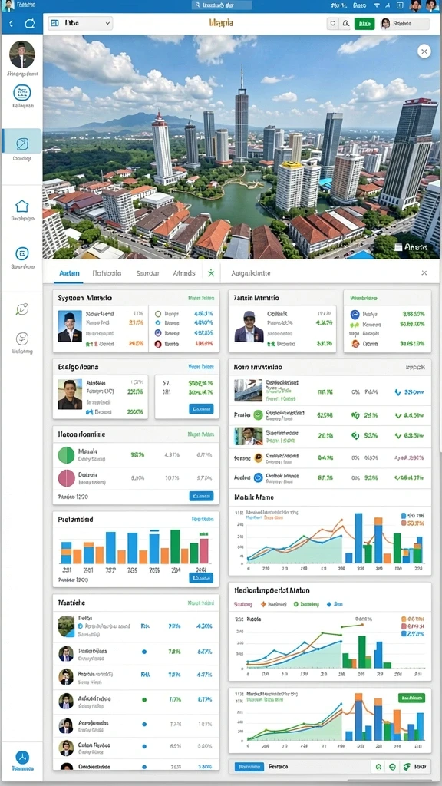
Task: Select the green circle row in list card
Action: point(136,455)
